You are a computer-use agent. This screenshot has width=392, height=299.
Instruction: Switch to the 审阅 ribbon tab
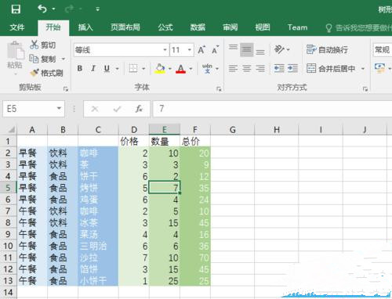pos(230,27)
